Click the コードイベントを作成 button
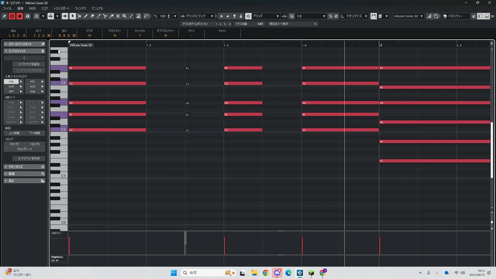Screen dimensions: 496x279 click(29, 158)
